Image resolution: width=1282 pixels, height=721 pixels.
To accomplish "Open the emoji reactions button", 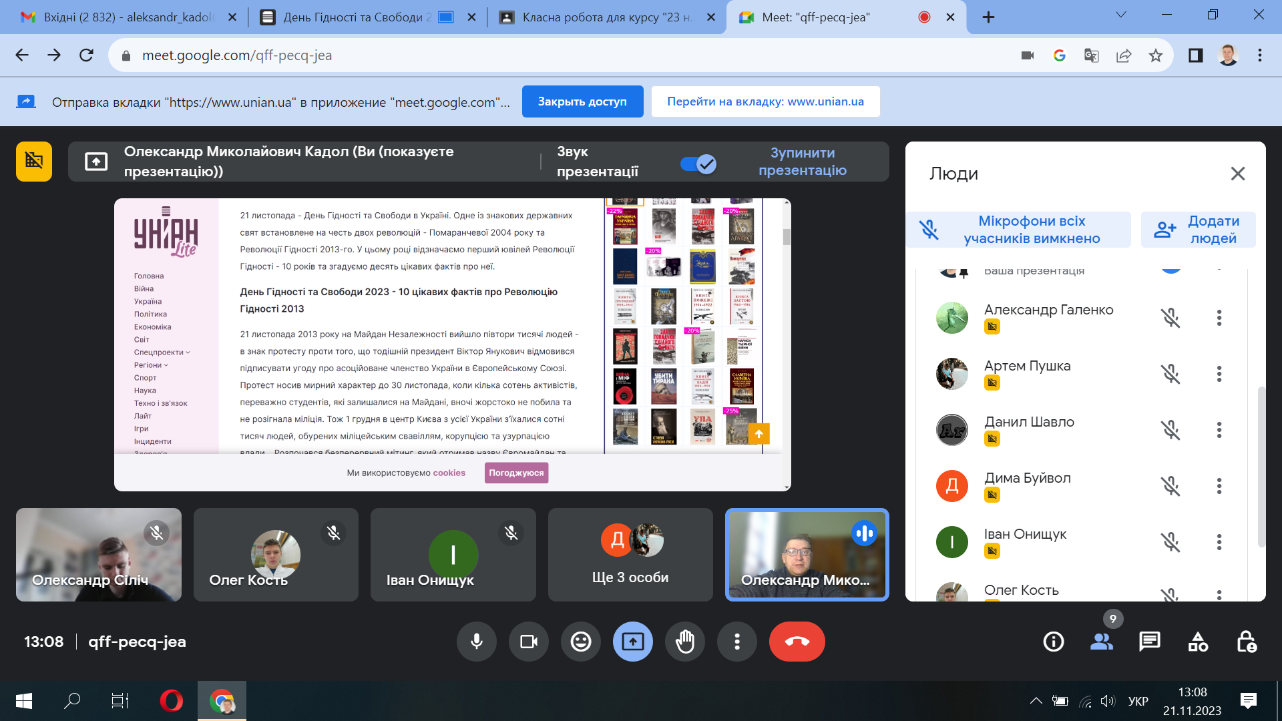I will (581, 642).
